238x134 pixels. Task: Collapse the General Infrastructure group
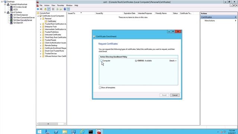coord(5,4)
